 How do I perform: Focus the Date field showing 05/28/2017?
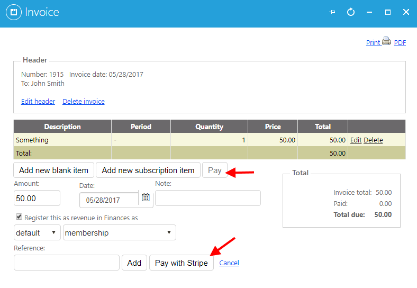(109, 200)
